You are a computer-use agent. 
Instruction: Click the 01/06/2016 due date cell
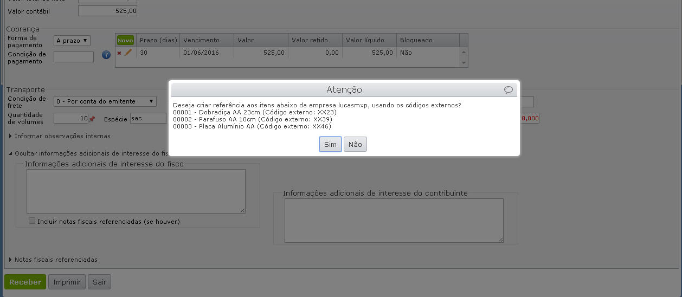click(x=207, y=53)
